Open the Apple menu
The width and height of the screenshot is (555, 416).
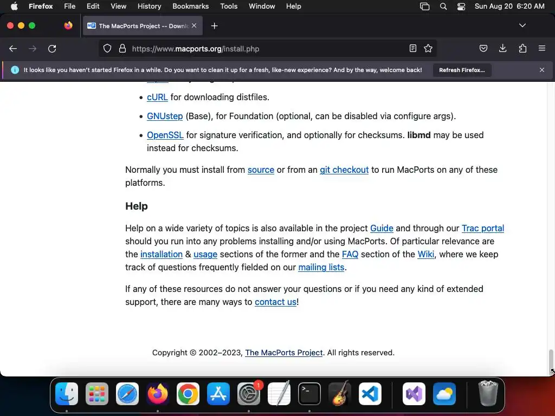click(x=14, y=6)
